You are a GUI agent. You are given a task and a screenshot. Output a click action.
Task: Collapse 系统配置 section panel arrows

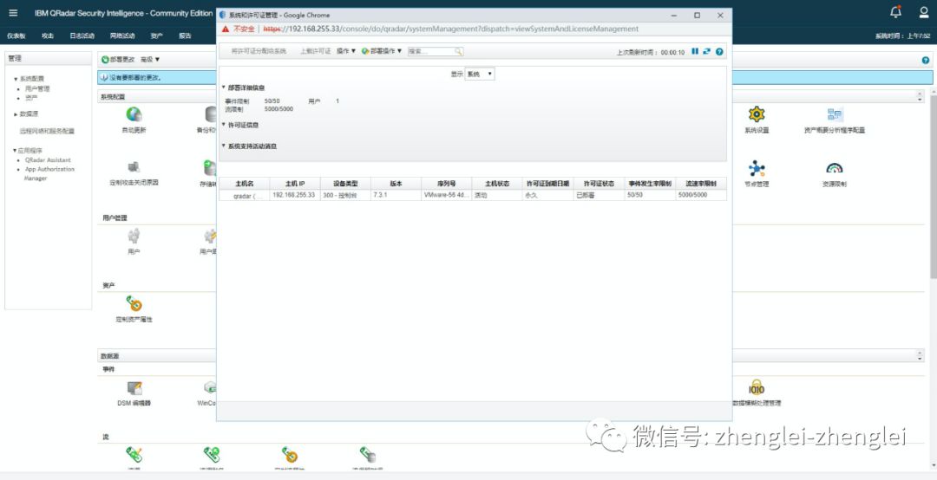coord(920,97)
